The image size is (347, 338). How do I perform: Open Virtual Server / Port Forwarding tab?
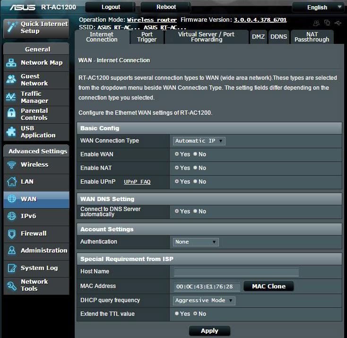207,37
